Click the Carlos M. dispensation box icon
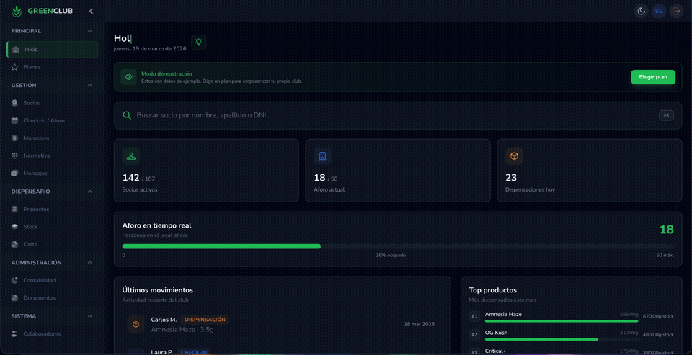This screenshot has width=692, height=355. pyautogui.click(x=136, y=324)
